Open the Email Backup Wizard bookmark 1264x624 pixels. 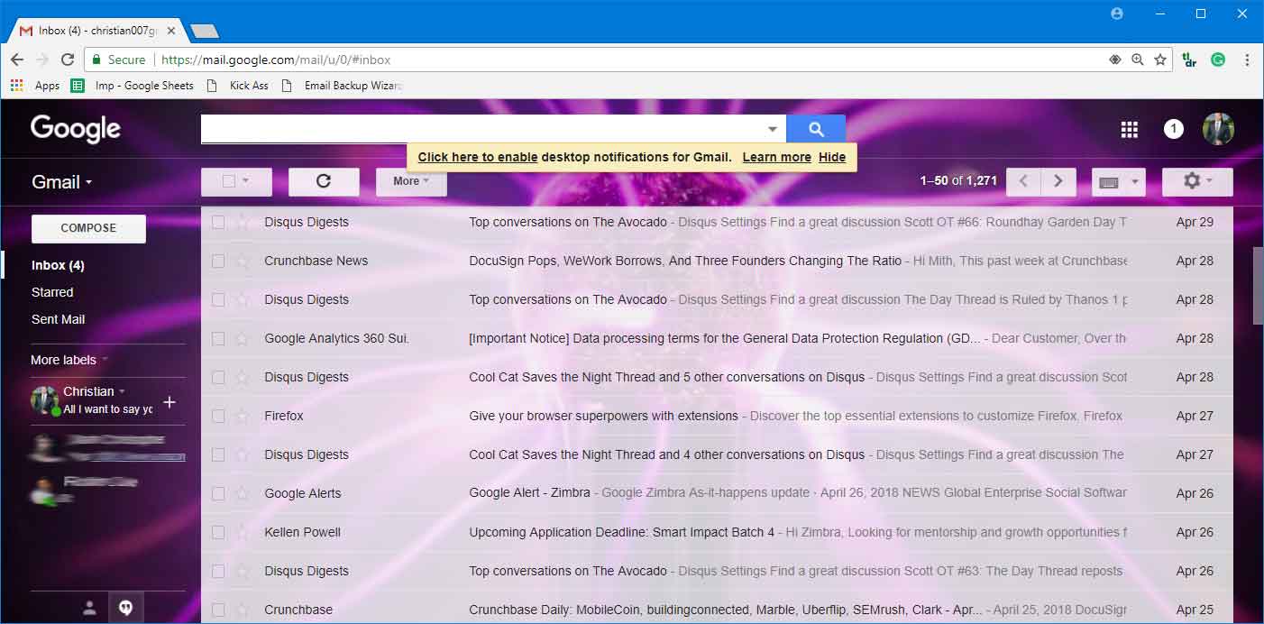pos(342,86)
